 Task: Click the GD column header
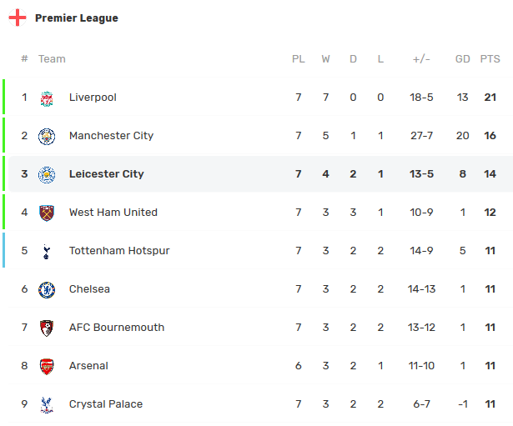(x=463, y=59)
